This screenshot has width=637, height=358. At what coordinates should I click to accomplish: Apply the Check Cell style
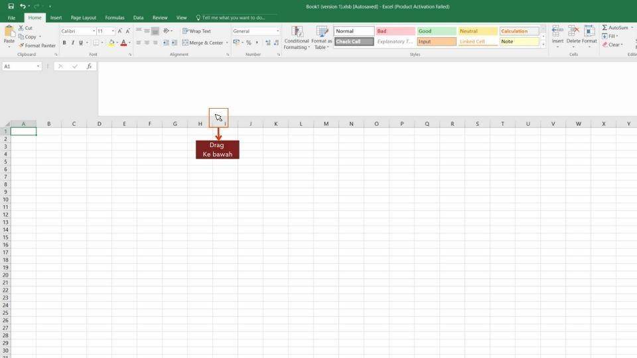pos(354,41)
